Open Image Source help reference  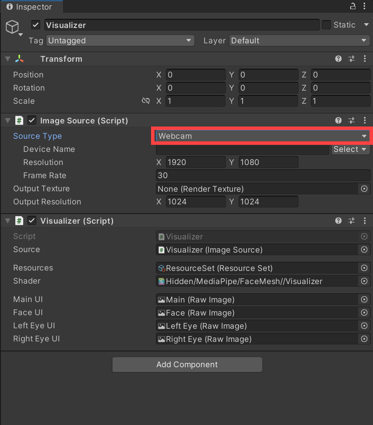pos(338,120)
